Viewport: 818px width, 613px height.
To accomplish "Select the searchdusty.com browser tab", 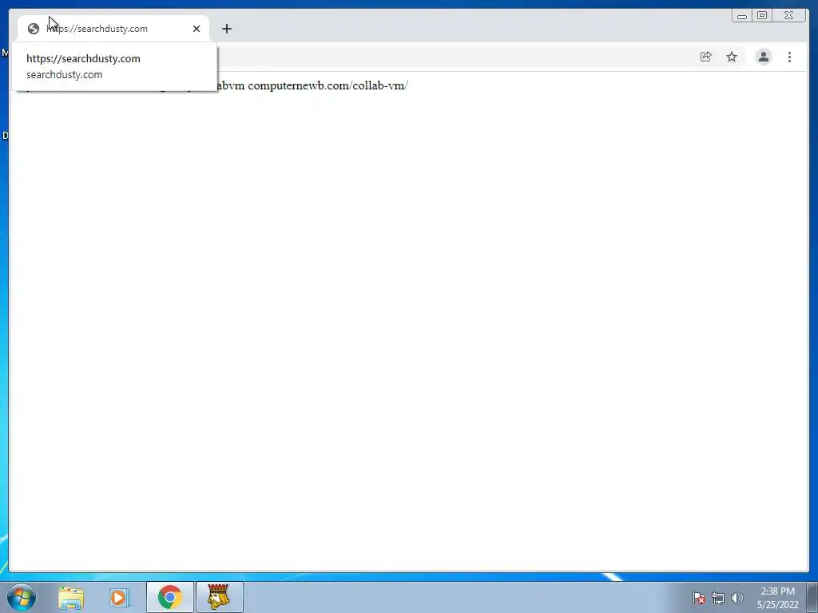I will [113, 29].
